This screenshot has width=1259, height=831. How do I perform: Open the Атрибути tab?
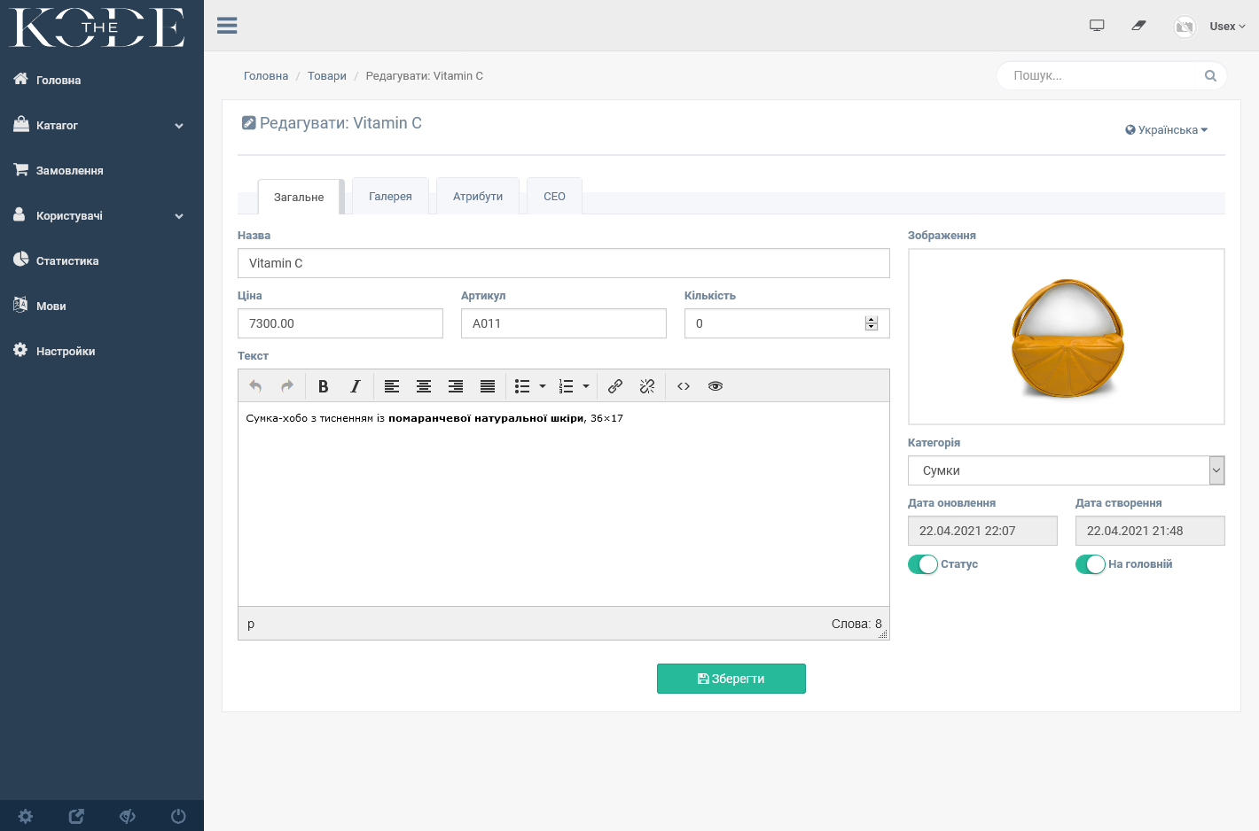click(478, 197)
